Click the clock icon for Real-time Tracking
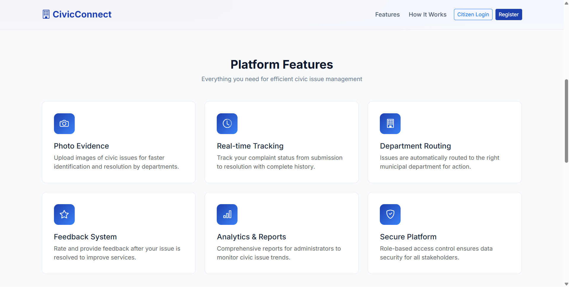Viewport: 569px width, 287px height. [227, 124]
